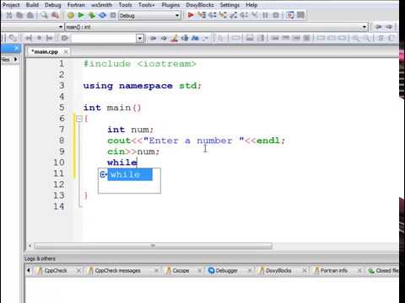Screen dimensions: 405x303
Task: Accept the while autocomplete suggestion
Action: point(130,174)
